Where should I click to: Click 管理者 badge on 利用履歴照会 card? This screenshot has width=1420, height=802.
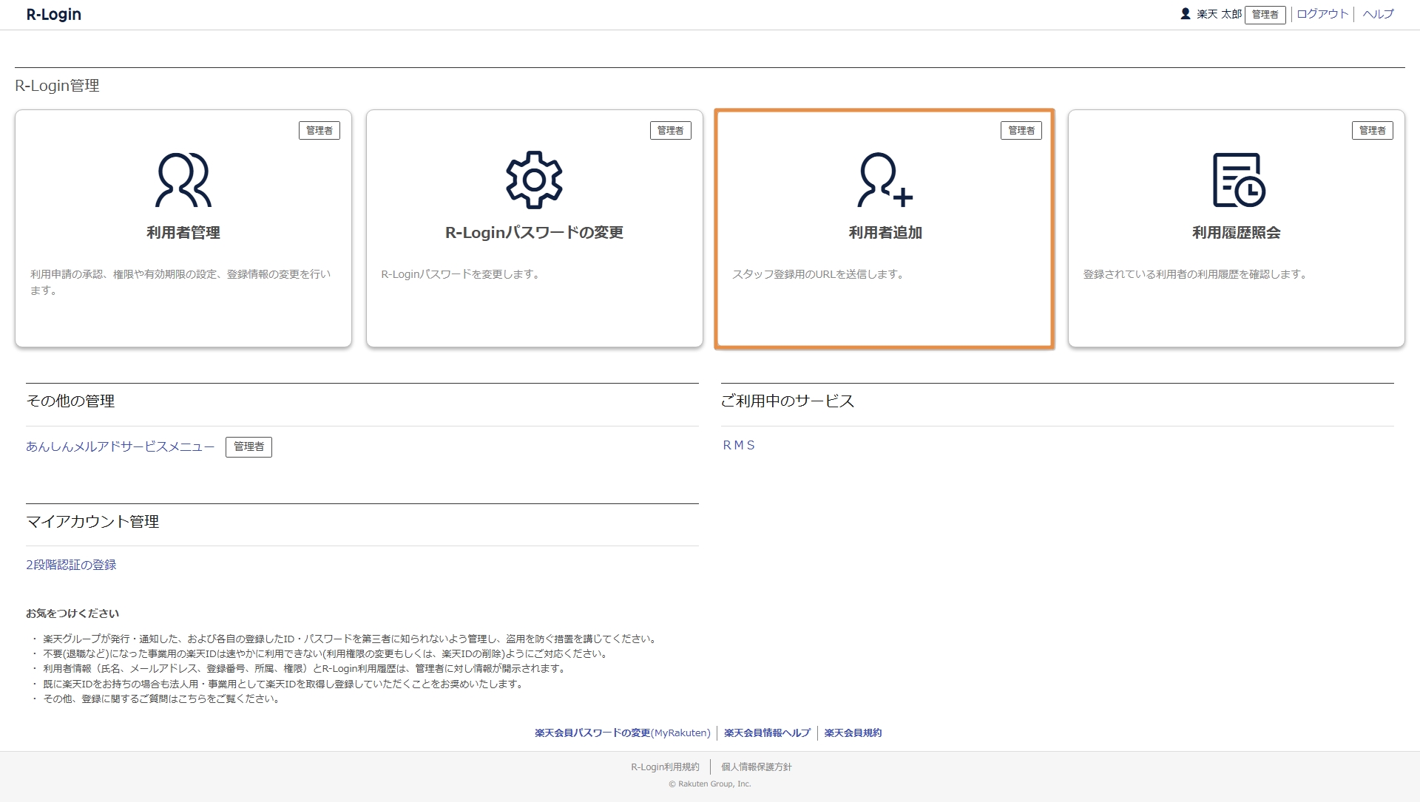tap(1372, 131)
